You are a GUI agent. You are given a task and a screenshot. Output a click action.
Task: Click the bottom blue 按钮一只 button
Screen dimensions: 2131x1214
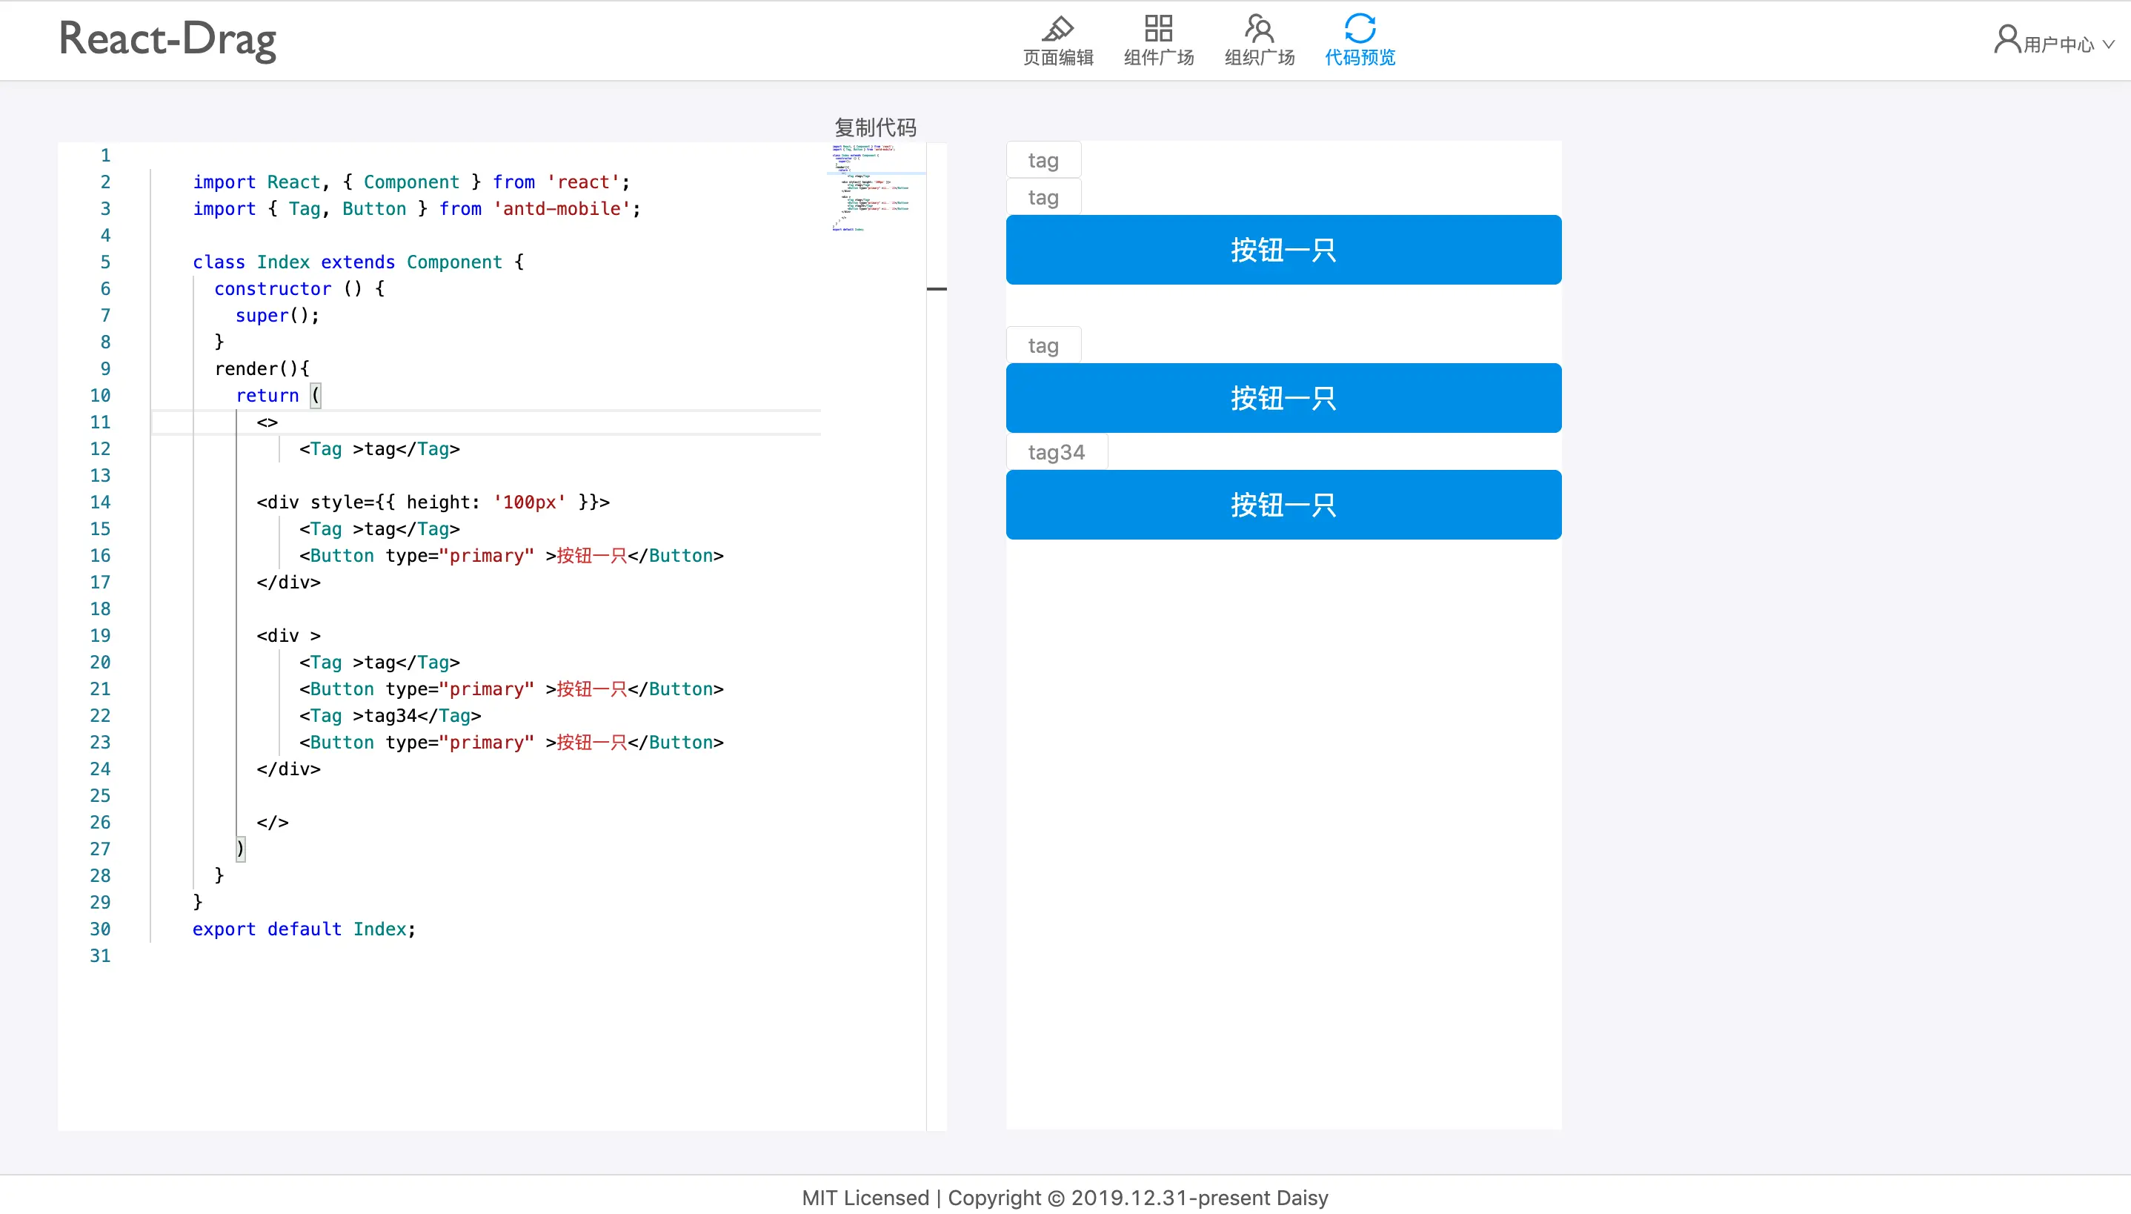tap(1283, 505)
